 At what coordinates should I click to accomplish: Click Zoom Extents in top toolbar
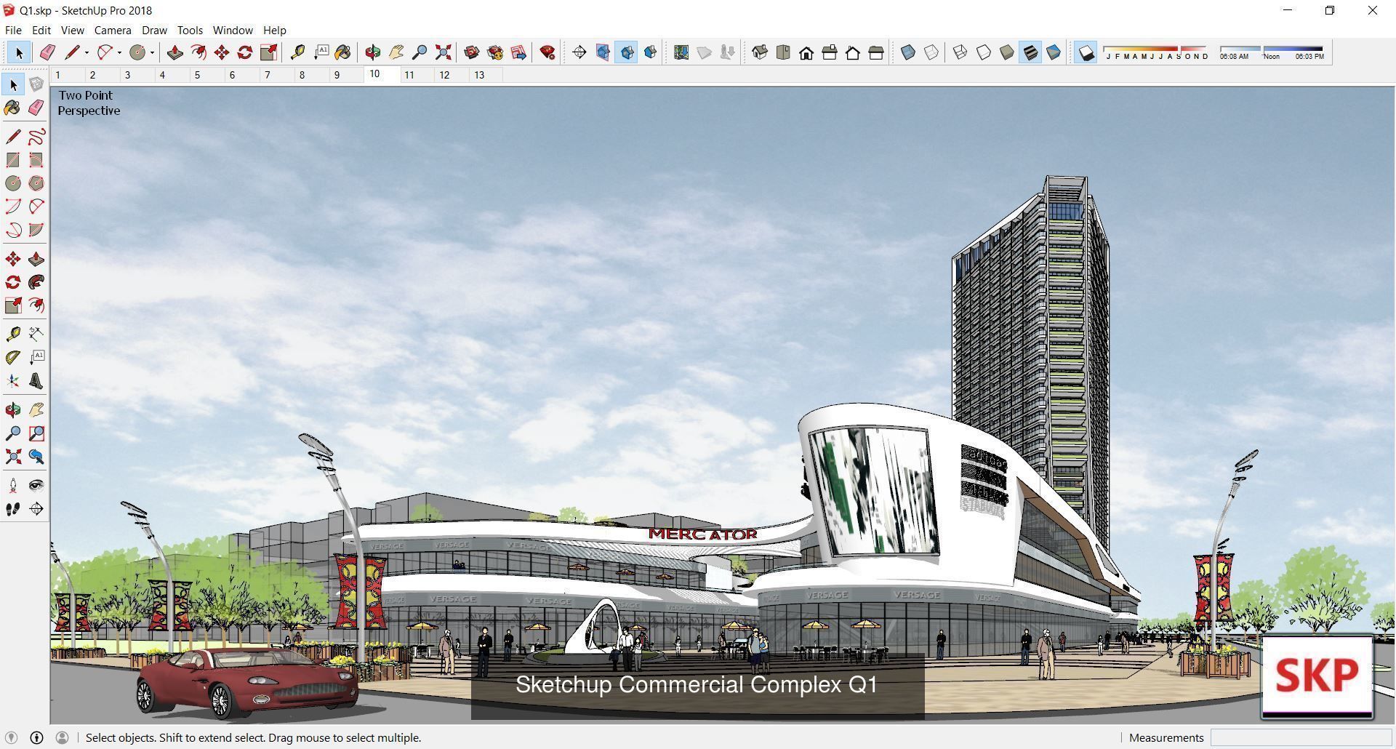pos(443,52)
